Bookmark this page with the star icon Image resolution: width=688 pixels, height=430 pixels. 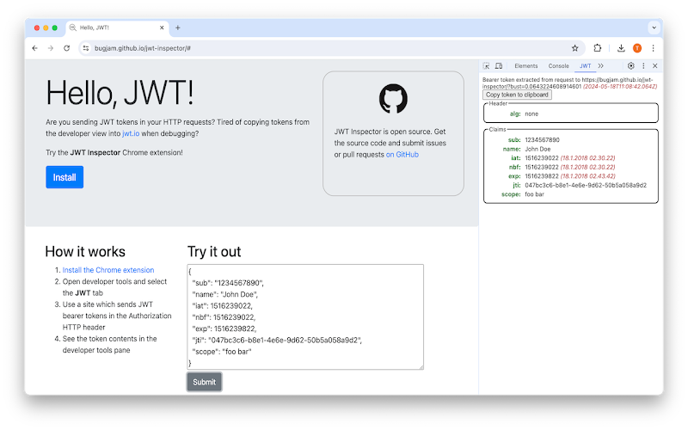click(574, 48)
